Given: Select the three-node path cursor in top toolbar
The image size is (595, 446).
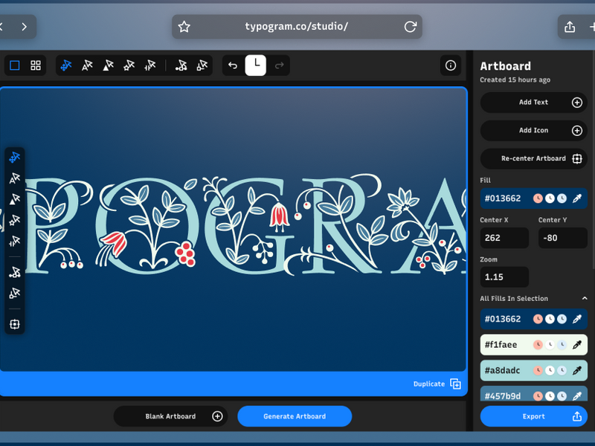Looking at the screenshot, I should [x=181, y=65].
